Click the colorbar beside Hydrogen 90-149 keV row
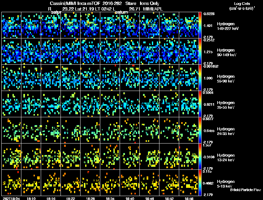 pyautogui.click(x=200, y=52)
